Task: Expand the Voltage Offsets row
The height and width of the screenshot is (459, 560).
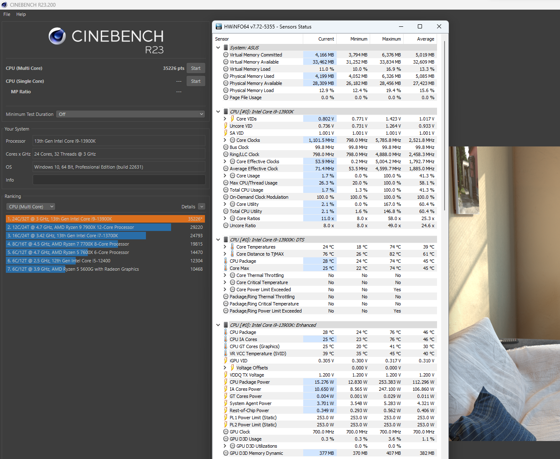Action: coord(225,368)
